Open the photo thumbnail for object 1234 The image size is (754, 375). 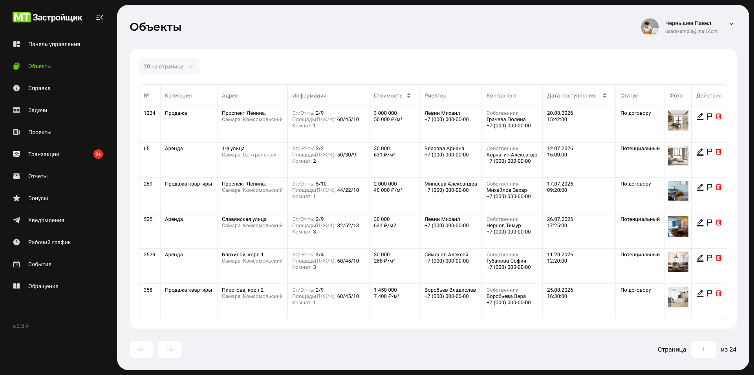coord(678,120)
